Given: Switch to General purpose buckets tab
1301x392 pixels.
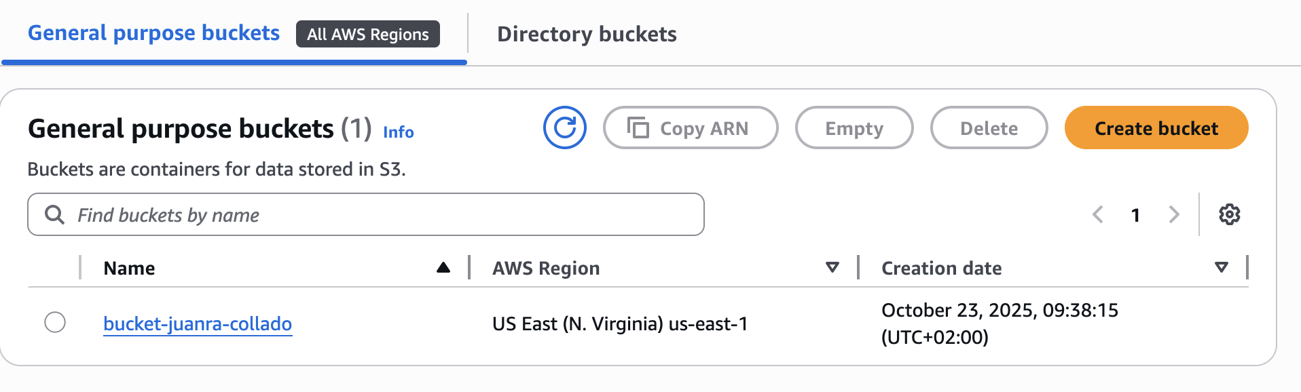Looking at the screenshot, I should coord(153,33).
